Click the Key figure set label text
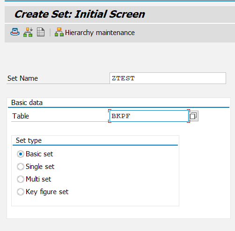The image size is (235, 231). point(47,192)
